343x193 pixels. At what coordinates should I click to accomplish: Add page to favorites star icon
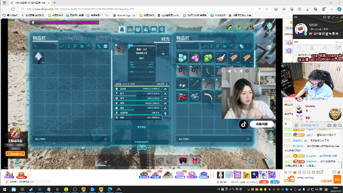(266, 9)
